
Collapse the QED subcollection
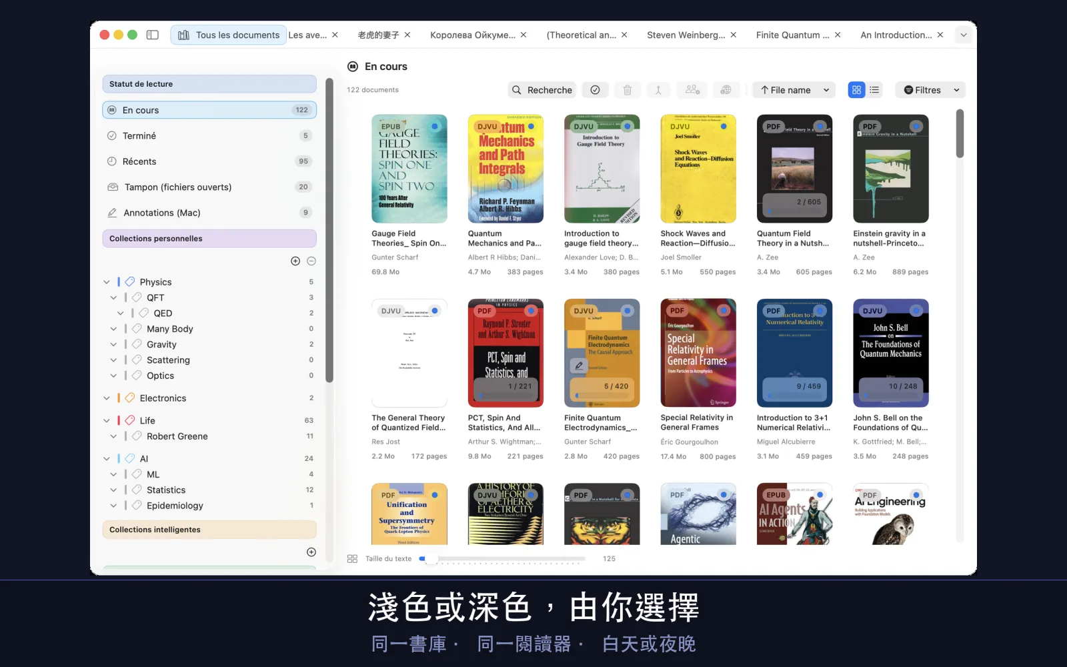[121, 313]
